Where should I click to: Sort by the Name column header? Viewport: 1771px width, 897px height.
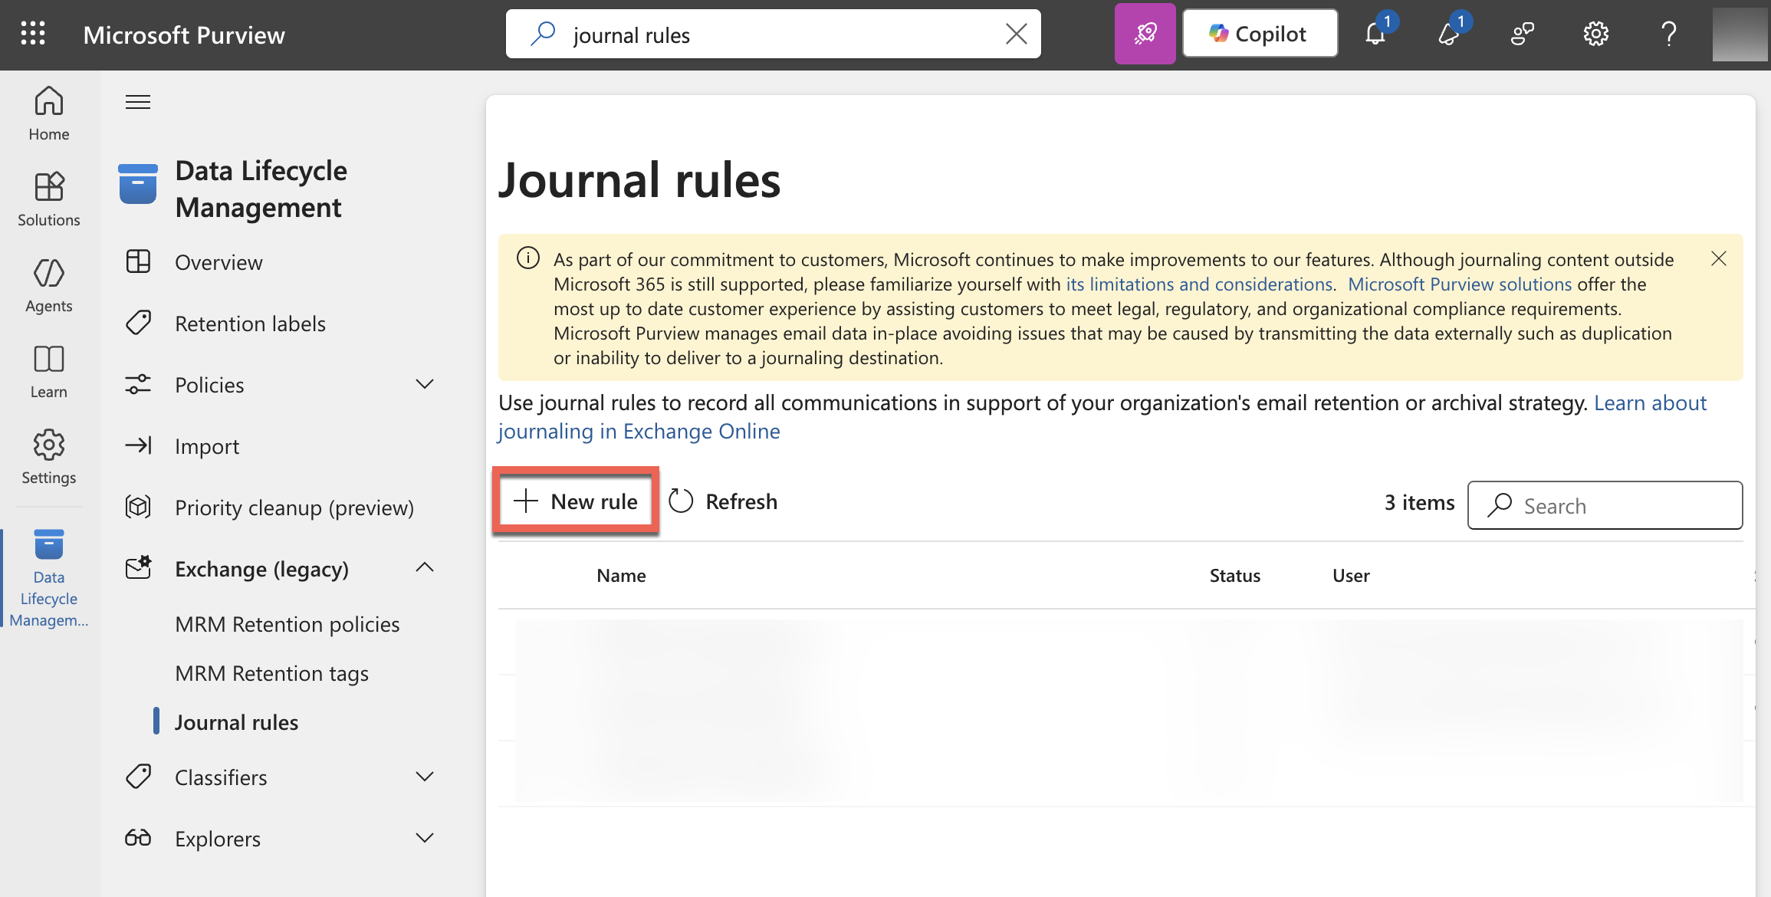coord(621,576)
